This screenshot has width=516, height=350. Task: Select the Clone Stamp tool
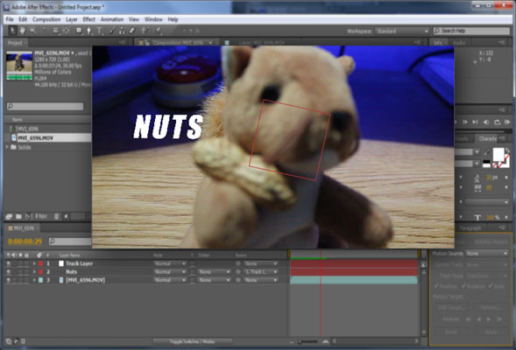pos(122,31)
